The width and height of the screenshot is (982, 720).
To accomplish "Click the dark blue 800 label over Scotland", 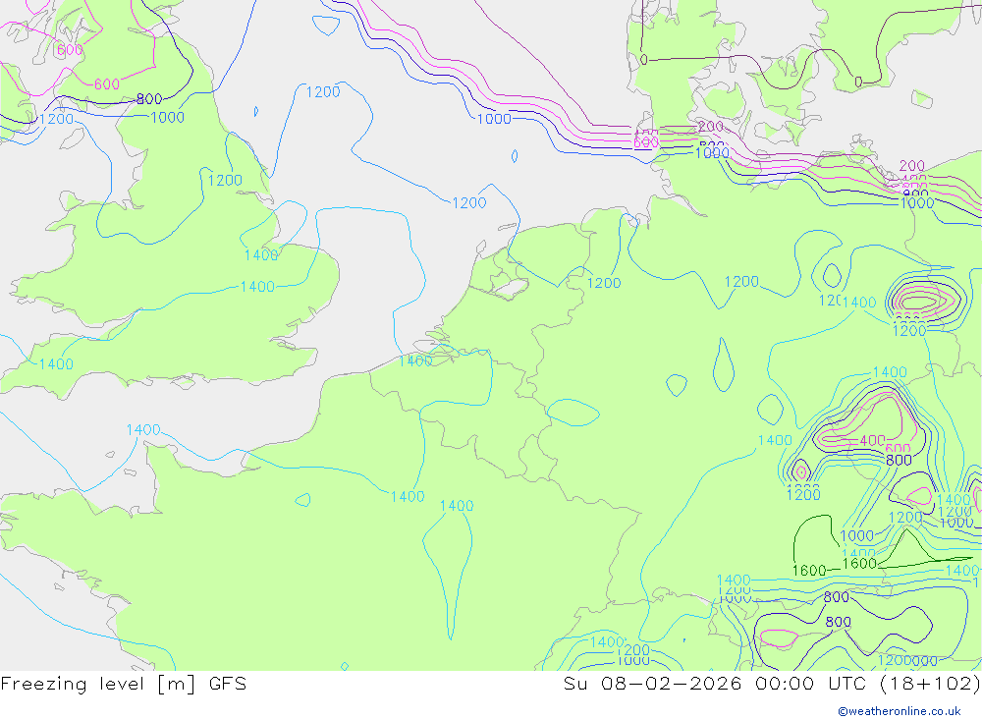I will pos(149,99).
